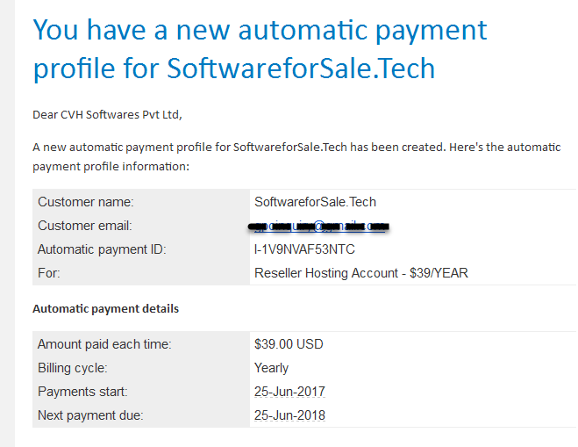Click the For: label in table
This screenshot has height=447, width=578.
point(48,273)
